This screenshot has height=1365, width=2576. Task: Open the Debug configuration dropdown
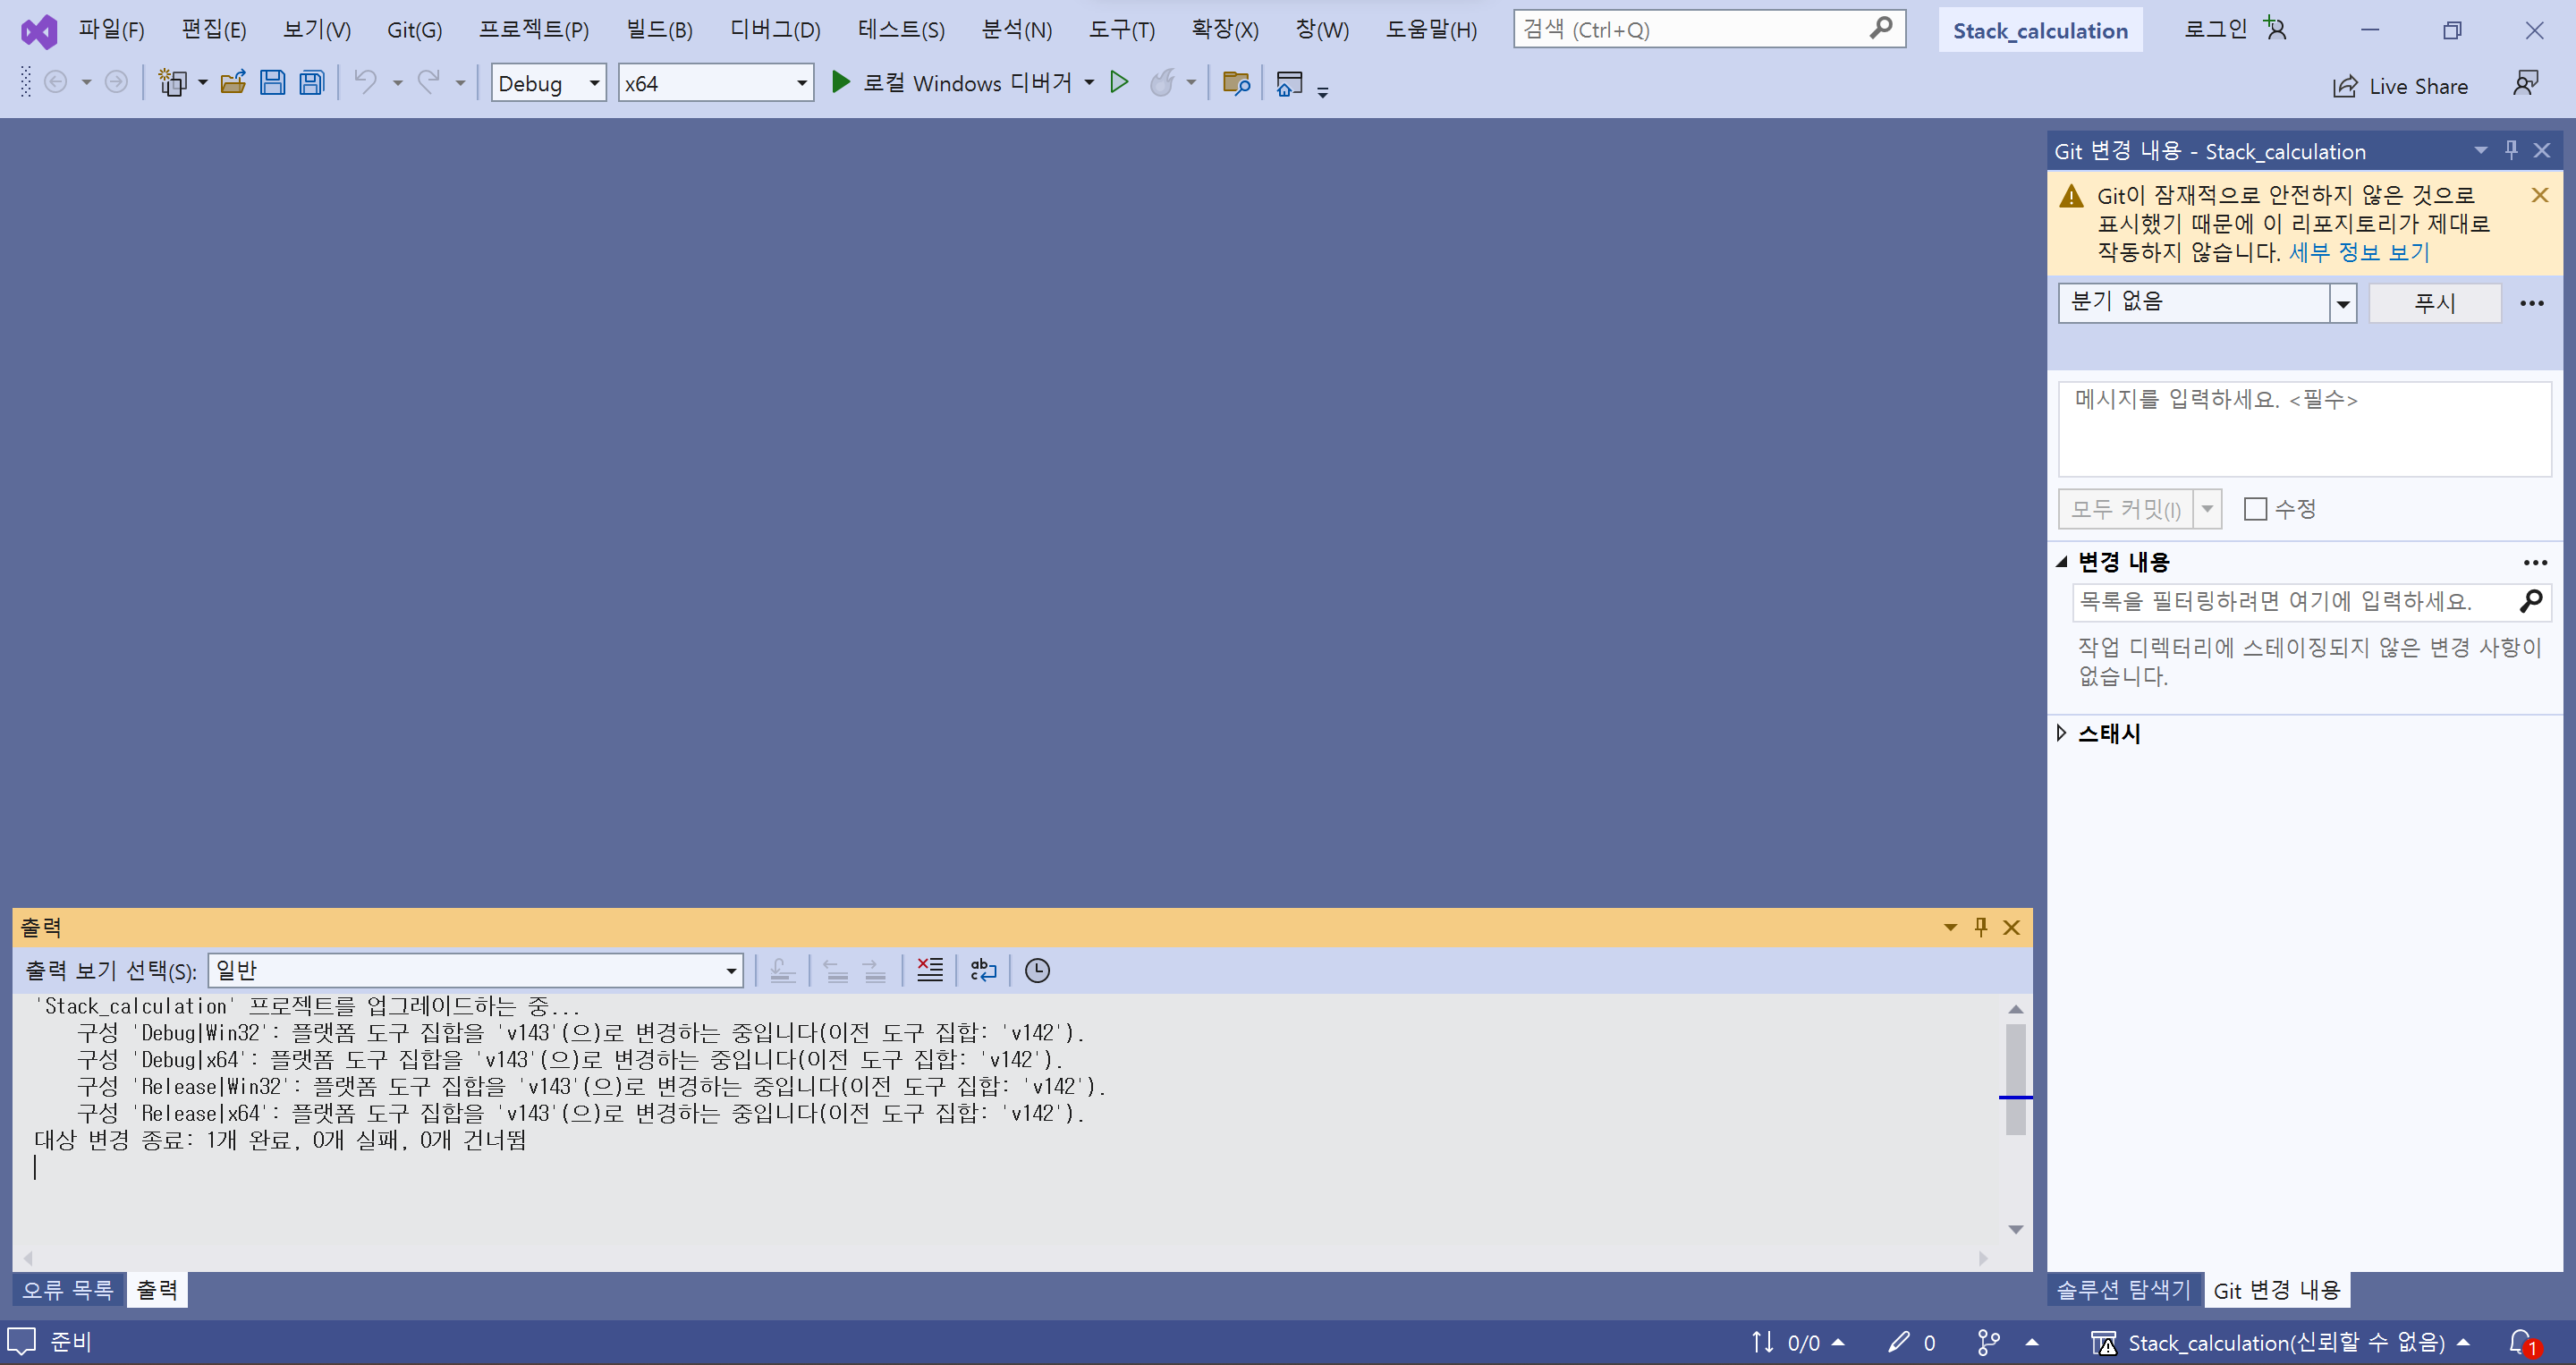(x=594, y=83)
